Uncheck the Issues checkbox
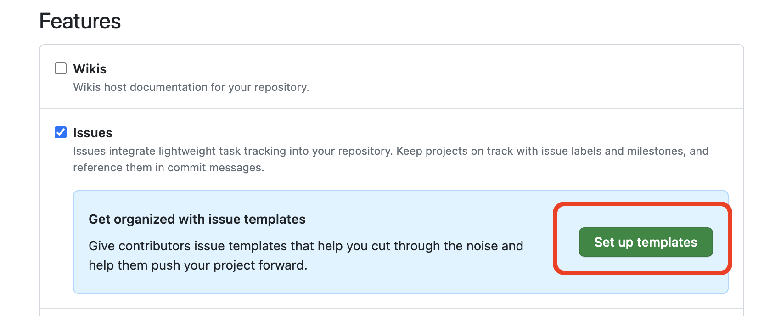The width and height of the screenshot is (764, 316). [x=61, y=133]
